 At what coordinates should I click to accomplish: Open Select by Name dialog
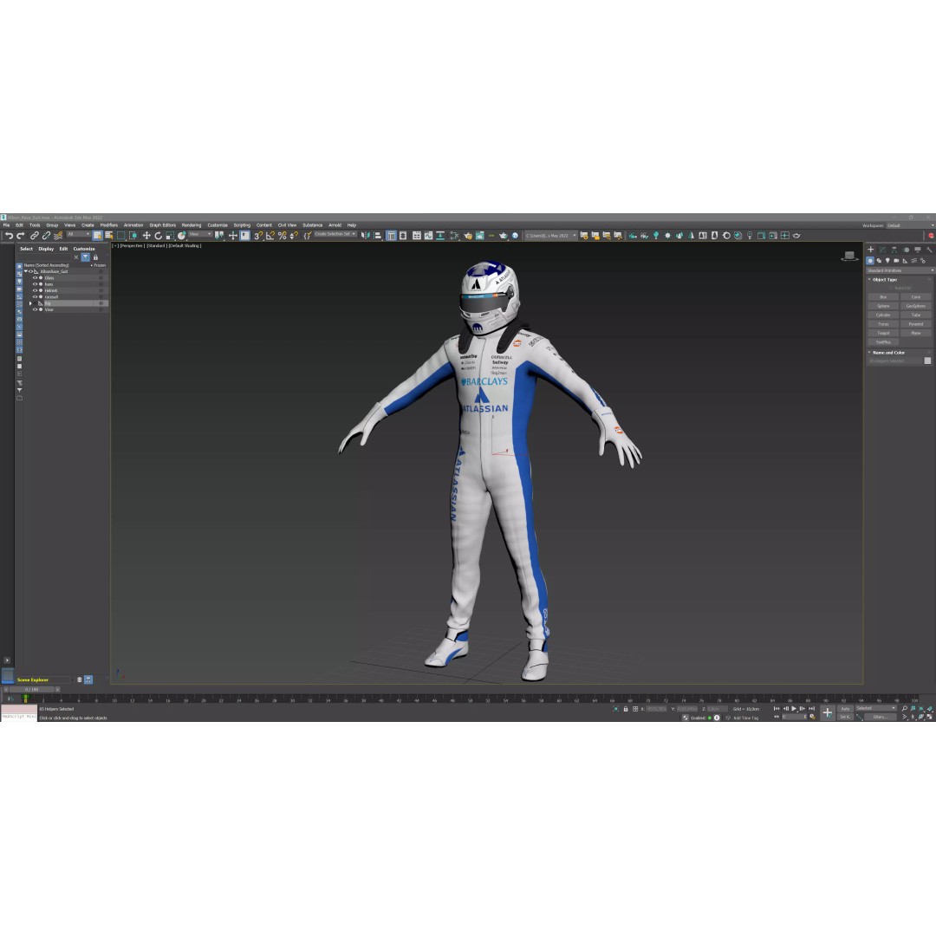click(108, 236)
